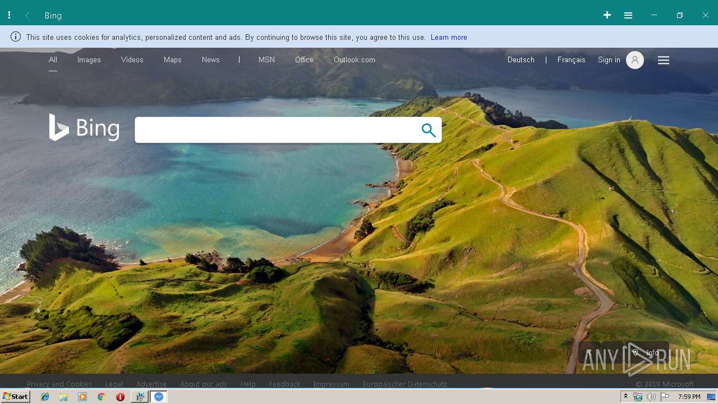The width and height of the screenshot is (718, 404).
Task: Switch language to Français
Action: (x=572, y=60)
